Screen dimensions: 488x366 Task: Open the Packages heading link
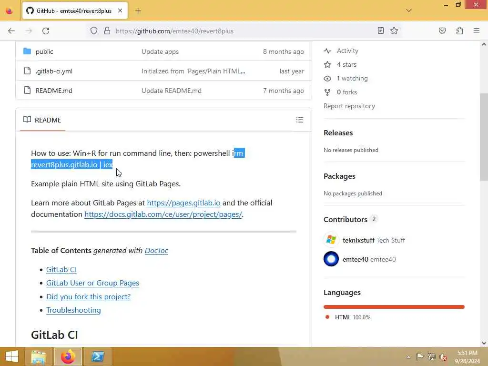(x=339, y=176)
